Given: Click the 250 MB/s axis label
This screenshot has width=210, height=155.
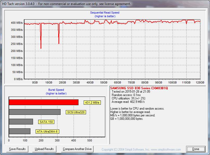Looking at the screenshot, I should click(x=17, y=44).
